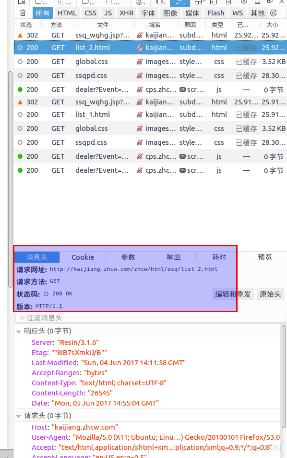Click the Content-Type header entry
The width and height of the screenshot is (287, 458).
(x=99, y=383)
